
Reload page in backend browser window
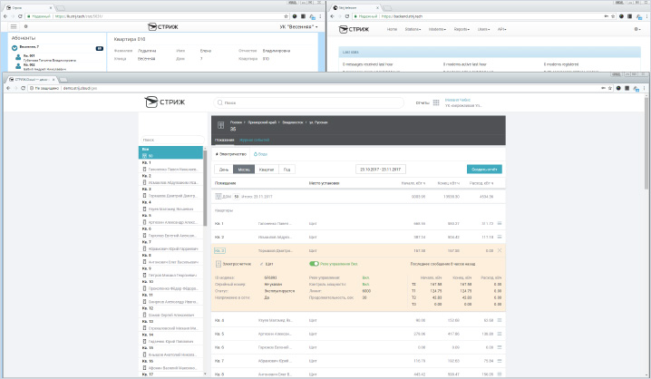pyautogui.click(x=347, y=16)
